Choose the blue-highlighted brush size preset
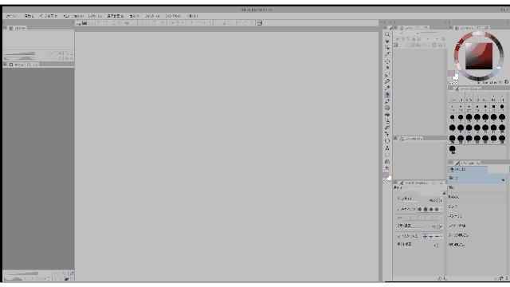 (x=469, y=128)
